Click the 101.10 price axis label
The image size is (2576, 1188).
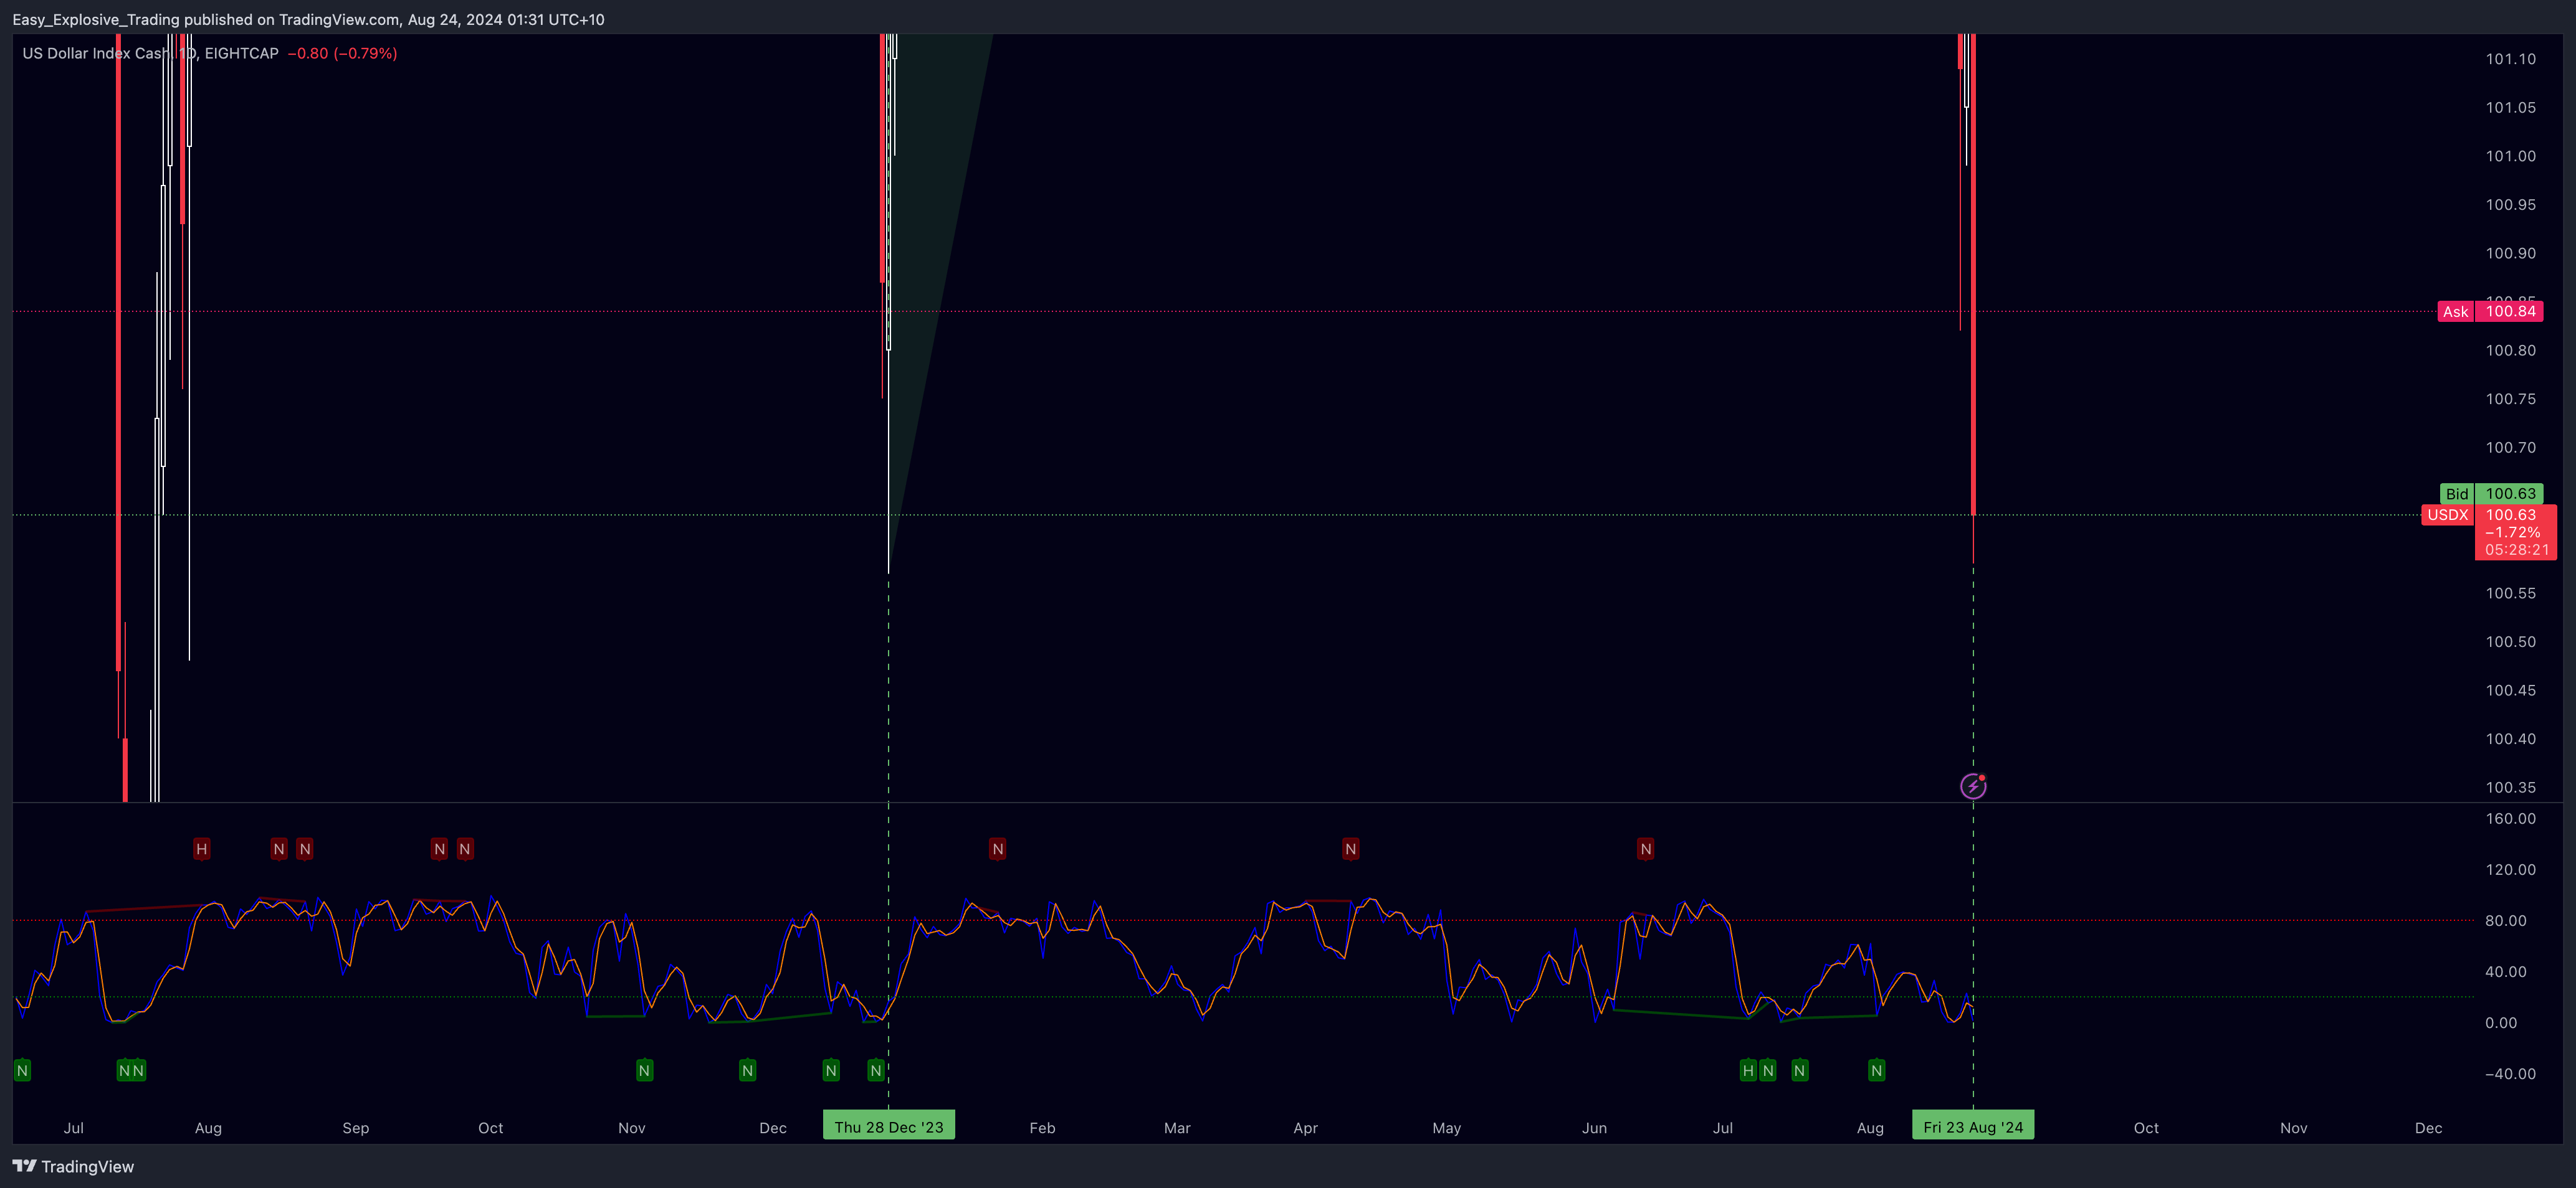tap(2510, 59)
